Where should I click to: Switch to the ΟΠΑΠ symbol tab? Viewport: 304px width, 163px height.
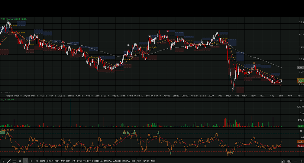tap(50, 161)
